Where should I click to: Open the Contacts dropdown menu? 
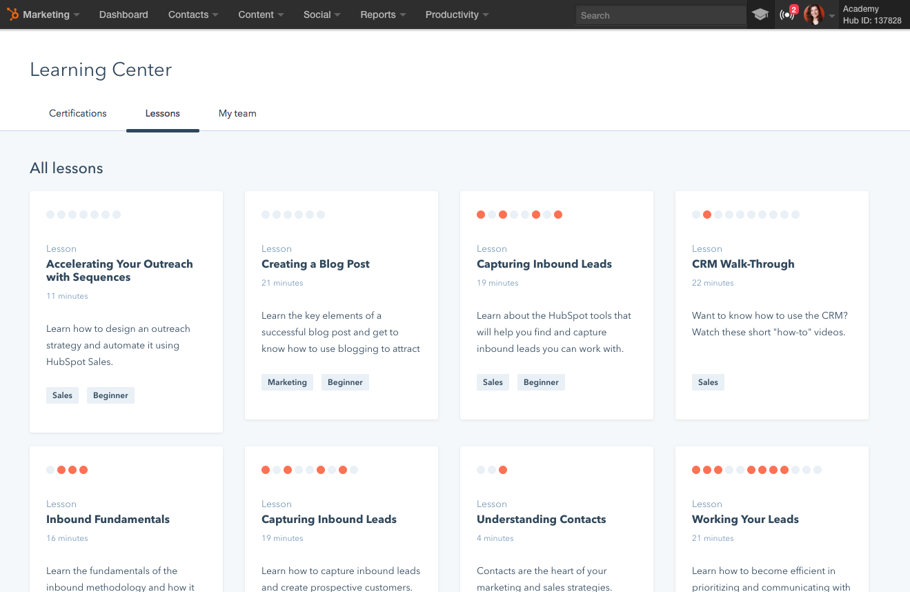point(193,14)
